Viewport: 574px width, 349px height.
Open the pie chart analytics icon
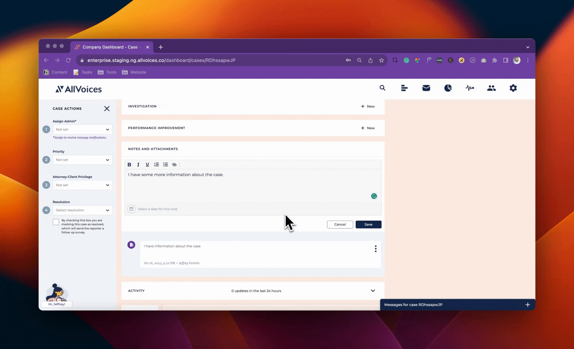pyautogui.click(x=448, y=88)
